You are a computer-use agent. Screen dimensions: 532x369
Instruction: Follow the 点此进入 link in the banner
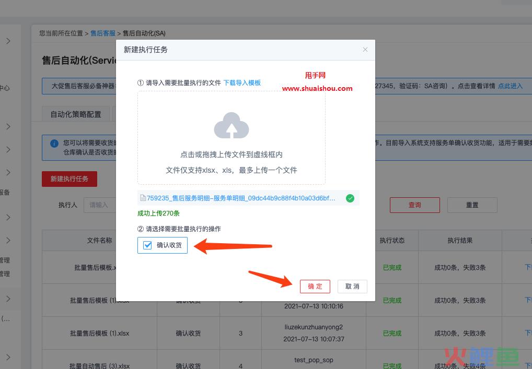coord(510,86)
